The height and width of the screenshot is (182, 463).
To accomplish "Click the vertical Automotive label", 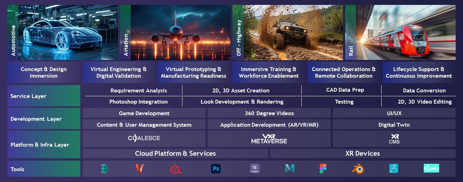I will (13, 41).
